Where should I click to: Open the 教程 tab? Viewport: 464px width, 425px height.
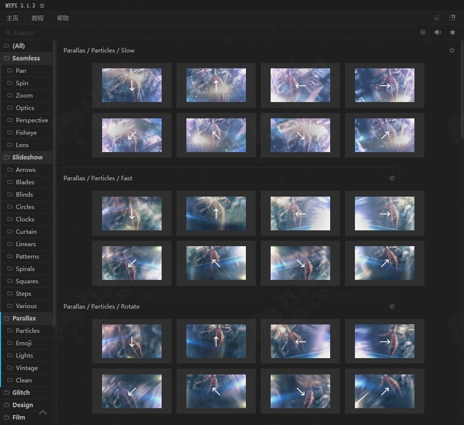pos(37,18)
